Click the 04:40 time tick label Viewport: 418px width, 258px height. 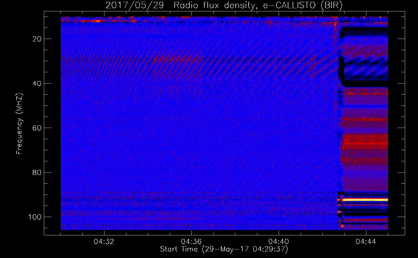pyautogui.click(x=279, y=242)
